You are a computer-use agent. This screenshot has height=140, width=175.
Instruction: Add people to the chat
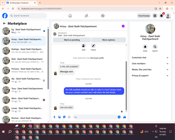pyautogui.click(x=84, y=46)
